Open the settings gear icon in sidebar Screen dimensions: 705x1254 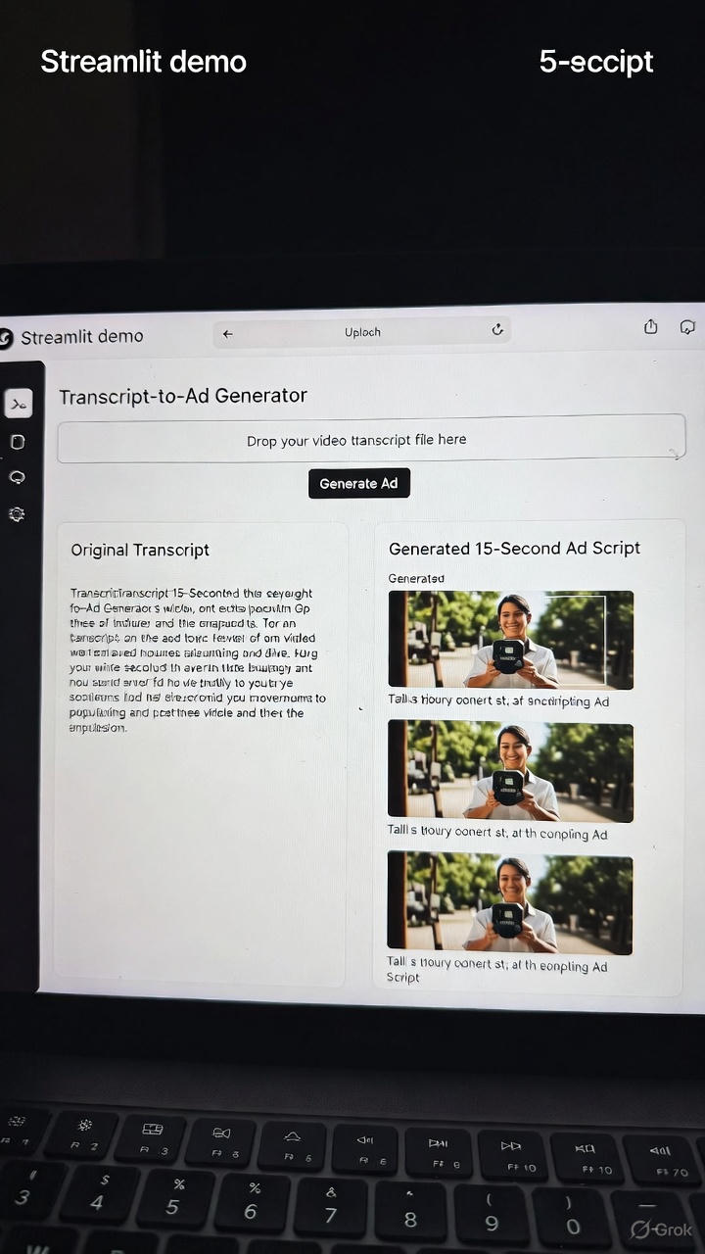(17, 513)
